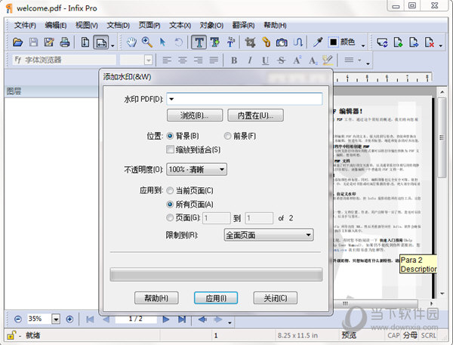The width and height of the screenshot is (453, 345).
Task: Justify text alignment icon
Action: tap(214, 60)
